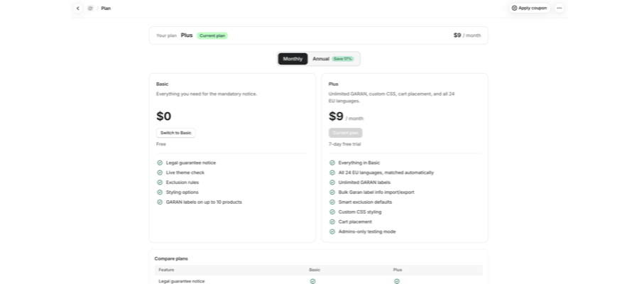This screenshot has width=639, height=284.
Task: Click the Apply coupon button
Action: [x=530, y=8]
